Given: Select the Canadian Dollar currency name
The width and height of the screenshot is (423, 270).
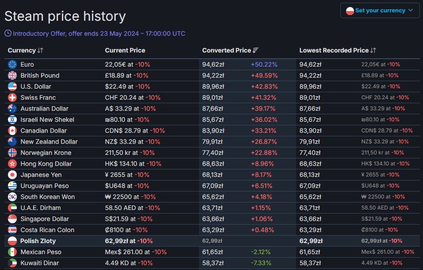Looking at the screenshot, I should coord(43,131).
